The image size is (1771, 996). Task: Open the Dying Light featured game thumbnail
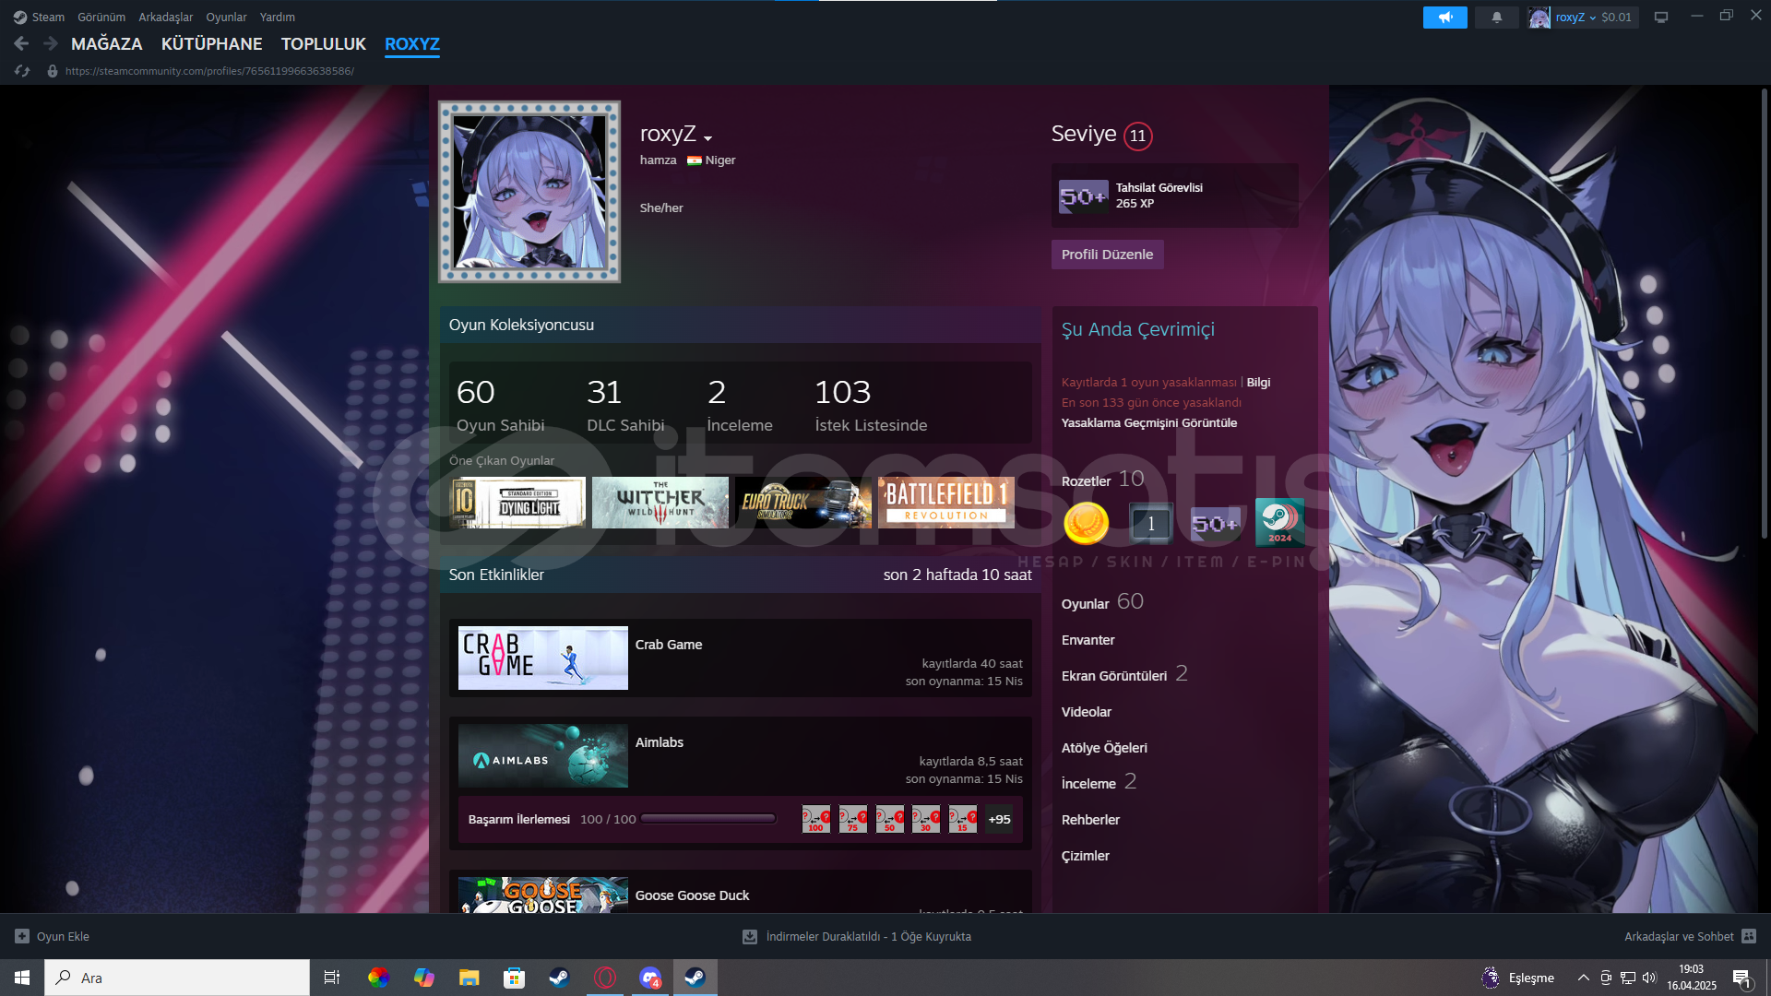click(517, 503)
